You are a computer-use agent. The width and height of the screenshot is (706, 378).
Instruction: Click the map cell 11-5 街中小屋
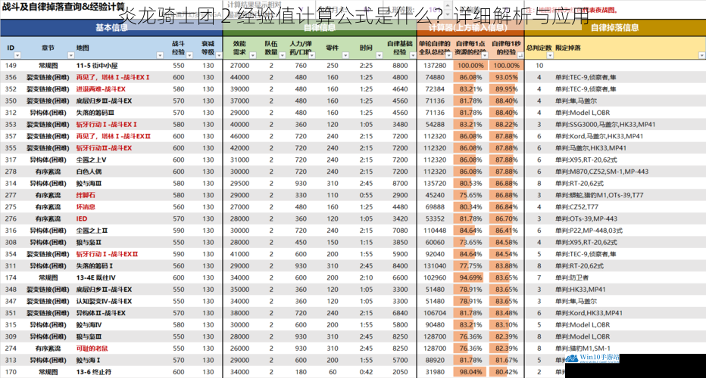coord(97,66)
